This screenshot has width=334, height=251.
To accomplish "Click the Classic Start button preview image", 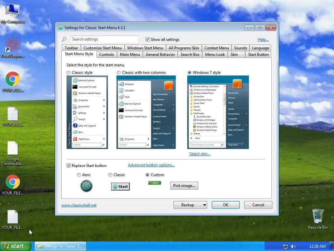I will pos(120,187).
